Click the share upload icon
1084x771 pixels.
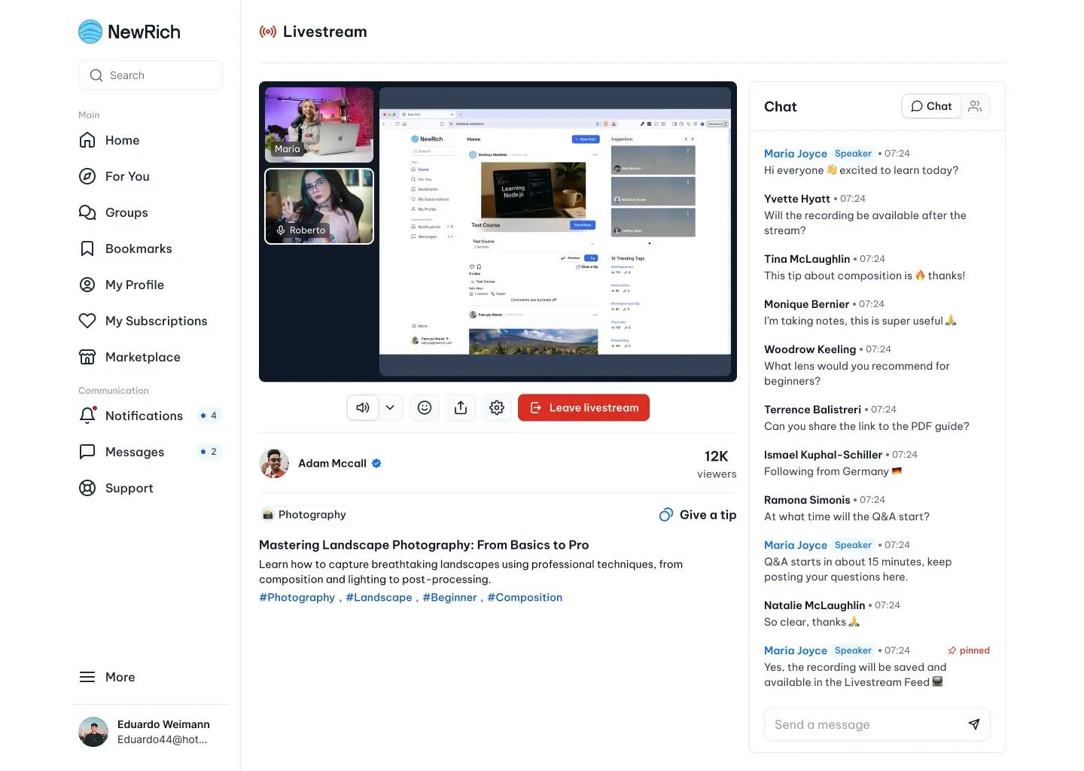coord(461,407)
